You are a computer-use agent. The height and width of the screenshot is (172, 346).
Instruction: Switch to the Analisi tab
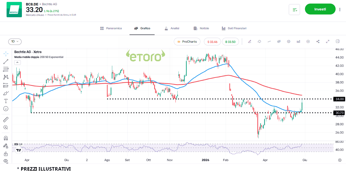(x=172, y=28)
